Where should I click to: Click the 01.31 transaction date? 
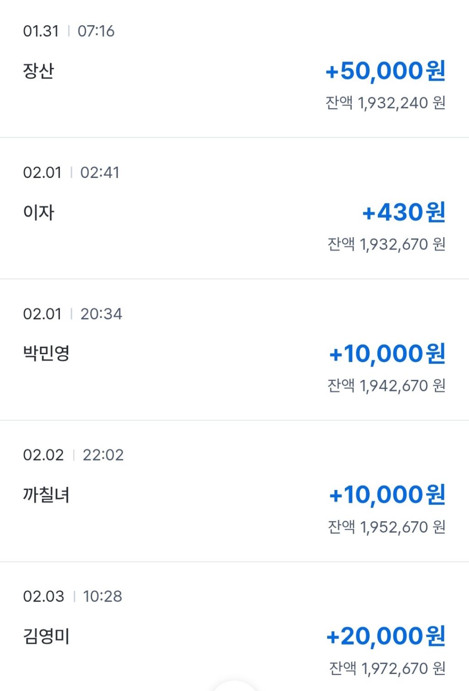41,31
